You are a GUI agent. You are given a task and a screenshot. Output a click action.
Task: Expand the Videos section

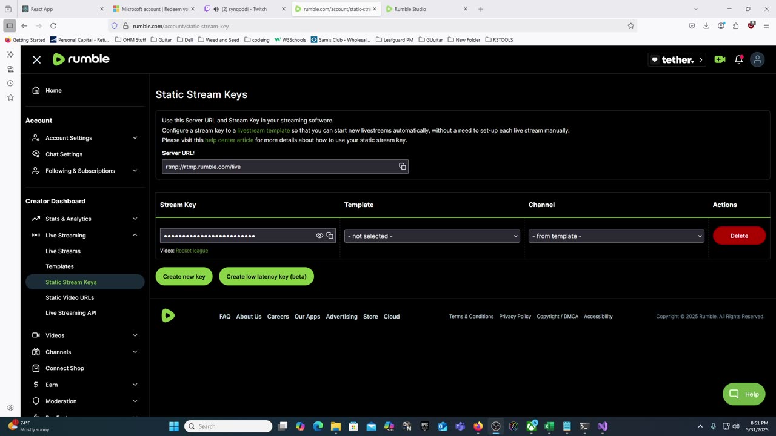85,335
